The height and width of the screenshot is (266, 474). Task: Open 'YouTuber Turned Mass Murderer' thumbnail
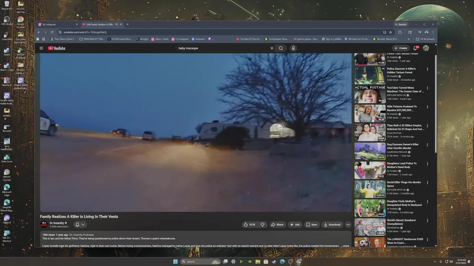pyautogui.click(x=370, y=95)
